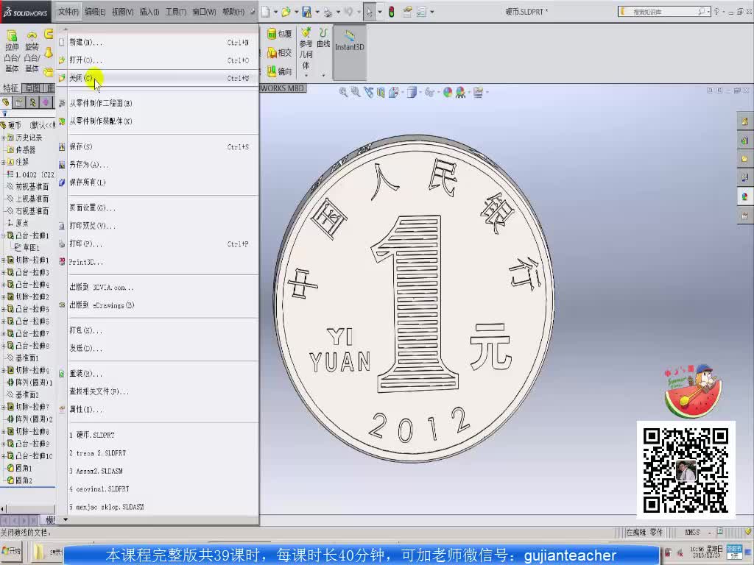754x565 pixels.
Task: Click the Print icon on the top toolbar
Action: (x=327, y=11)
